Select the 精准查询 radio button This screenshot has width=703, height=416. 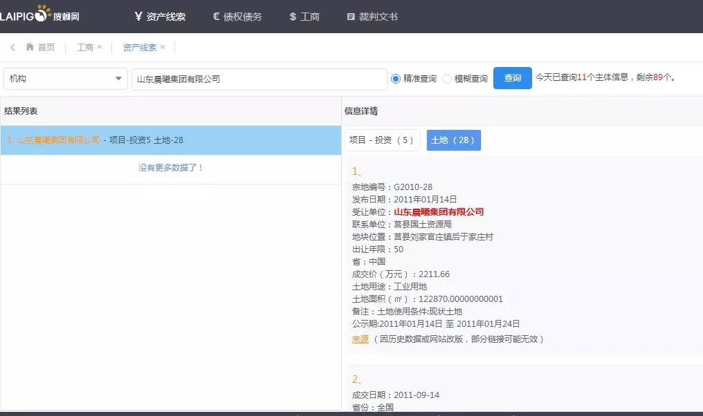396,79
